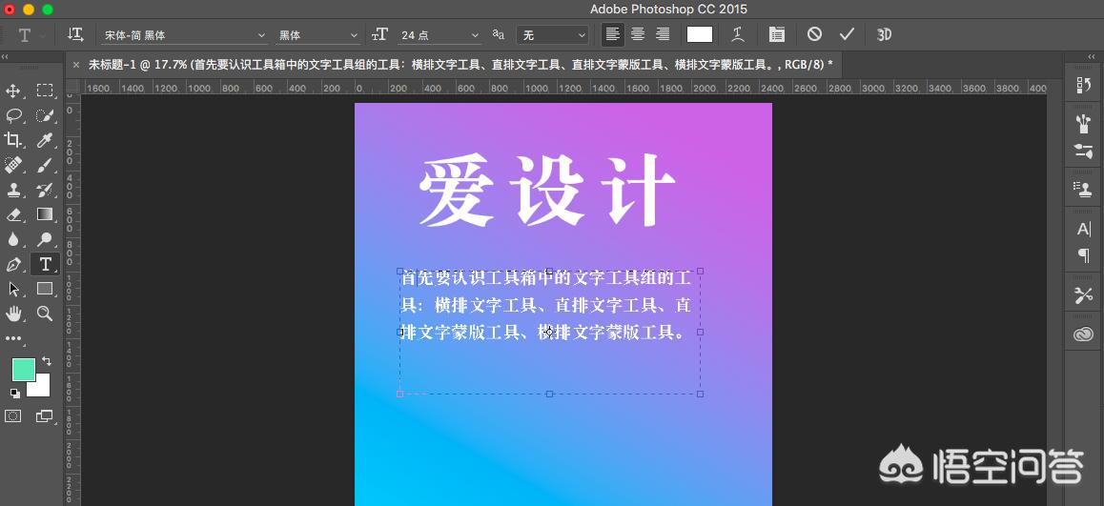Viewport: 1104px width, 506px height.
Task: Open the Clone Source panel icon
Action: point(1084,188)
